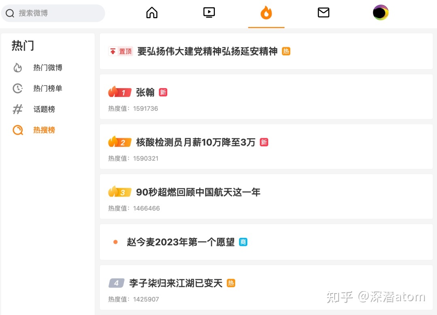
Task: Click the 新 badge next to 张翰
Action: [x=163, y=92]
